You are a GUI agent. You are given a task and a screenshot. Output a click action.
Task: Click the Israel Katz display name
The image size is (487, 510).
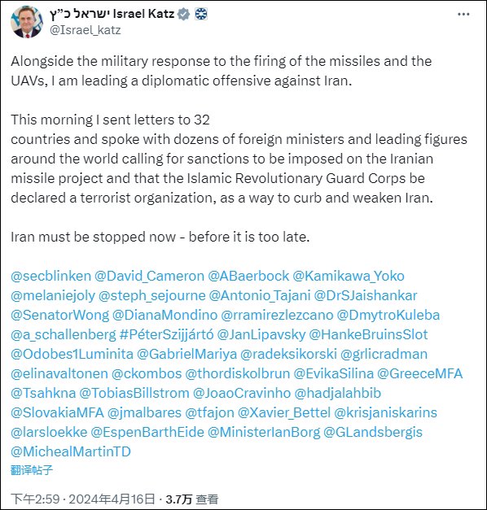click(112, 15)
